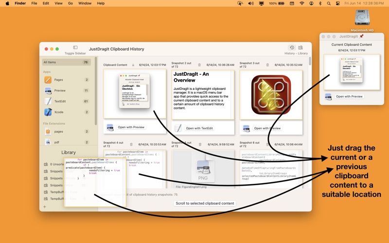Click Preview app icon in JustDragIt window

click(x=328, y=97)
